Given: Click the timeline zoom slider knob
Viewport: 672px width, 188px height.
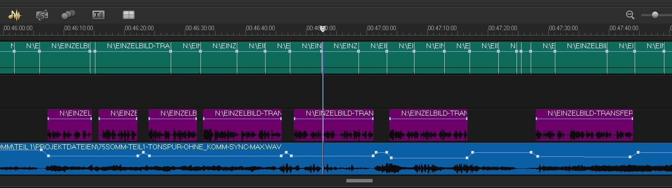Looking at the screenshot, I should [655, 15].
